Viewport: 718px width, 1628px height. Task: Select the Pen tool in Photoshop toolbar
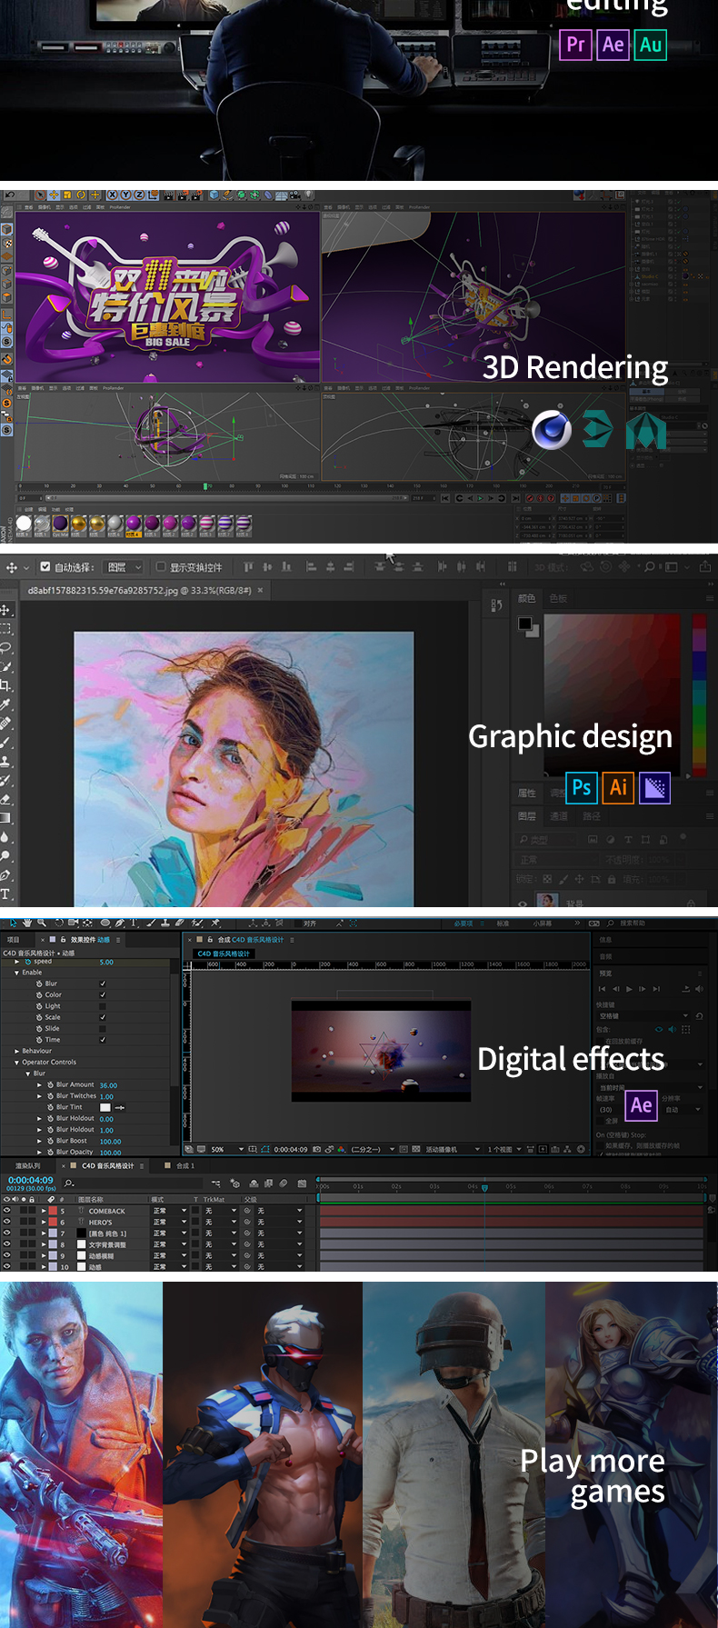pos(5,875)
